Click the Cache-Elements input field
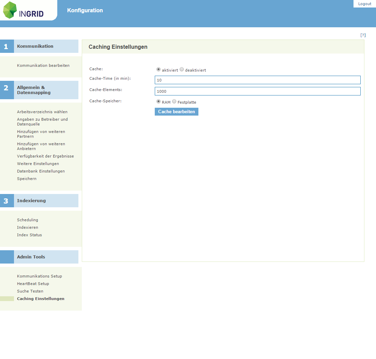Image resolution: width=376 pixels, height=359 pixels. (257, 91)
